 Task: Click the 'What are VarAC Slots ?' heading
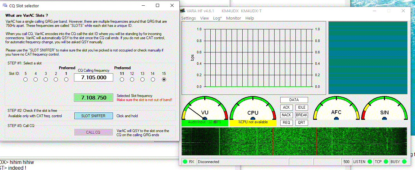coord(27,15)
